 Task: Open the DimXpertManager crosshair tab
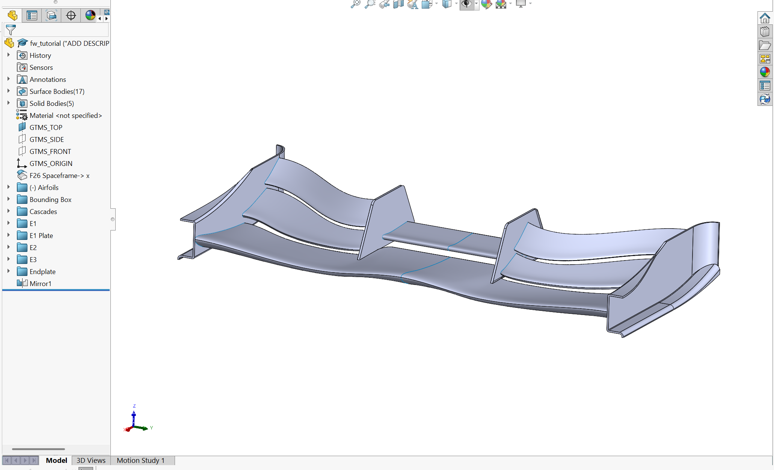point(71,15)
